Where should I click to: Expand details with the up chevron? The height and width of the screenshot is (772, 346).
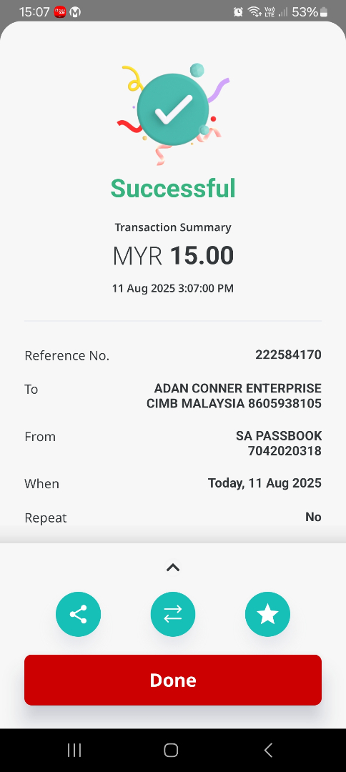click(x=173, y=568)
